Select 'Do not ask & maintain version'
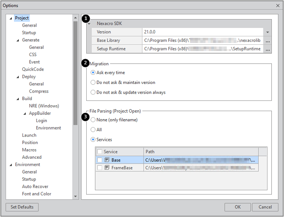Image resolution: width=284 pixels, height=217 pixels. 93,82
